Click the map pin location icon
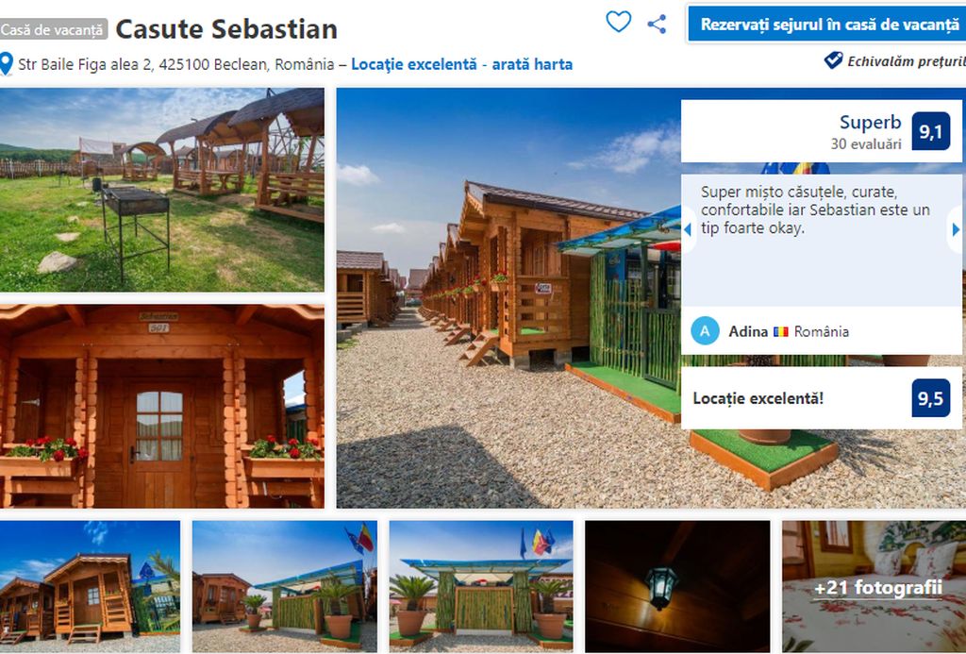The image size is (966, 654). pyautogui.click(x=7, y=63)
